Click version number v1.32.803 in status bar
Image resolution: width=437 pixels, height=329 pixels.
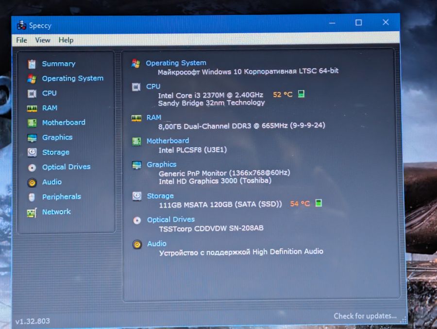pos(33,321)
